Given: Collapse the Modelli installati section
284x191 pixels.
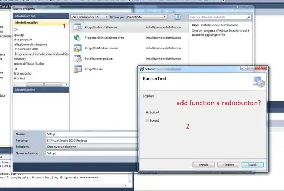Looking at the screenshot, I should (x=40, y=23).
